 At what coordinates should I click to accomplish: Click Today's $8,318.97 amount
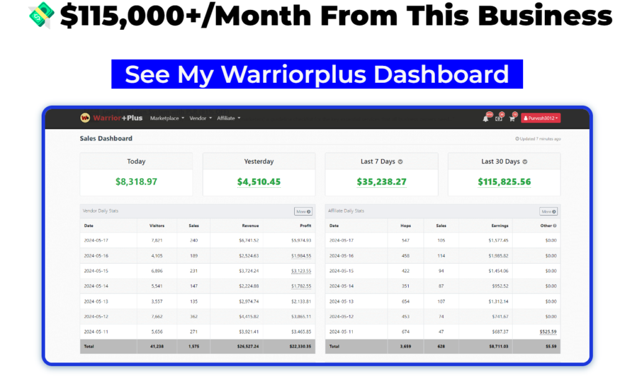136,182
